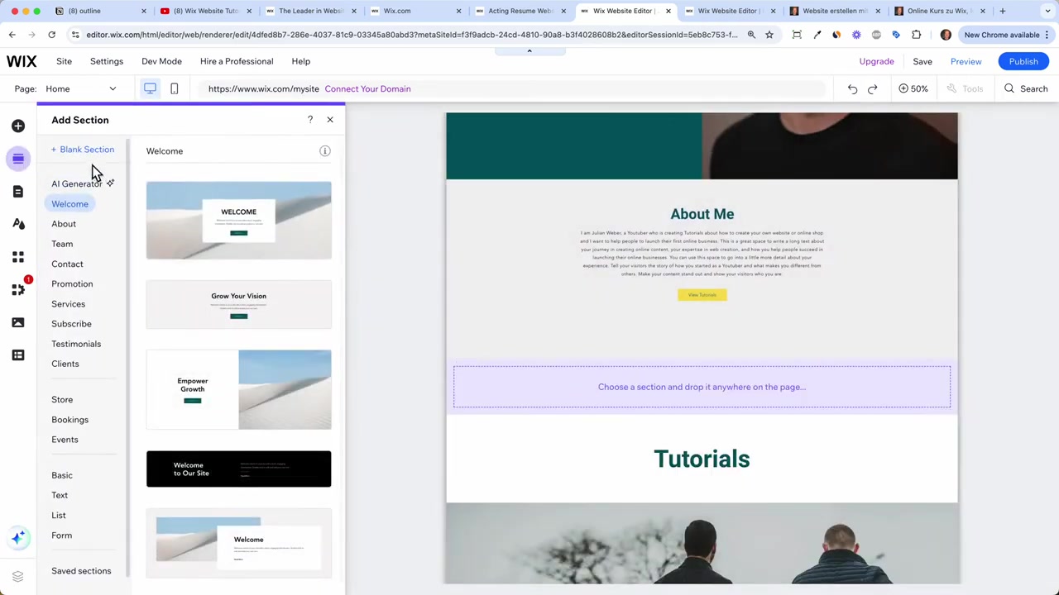Screen dimensions: 1059x595
Task: Choose the black Welcome to Our Site template
Action: 238,469
